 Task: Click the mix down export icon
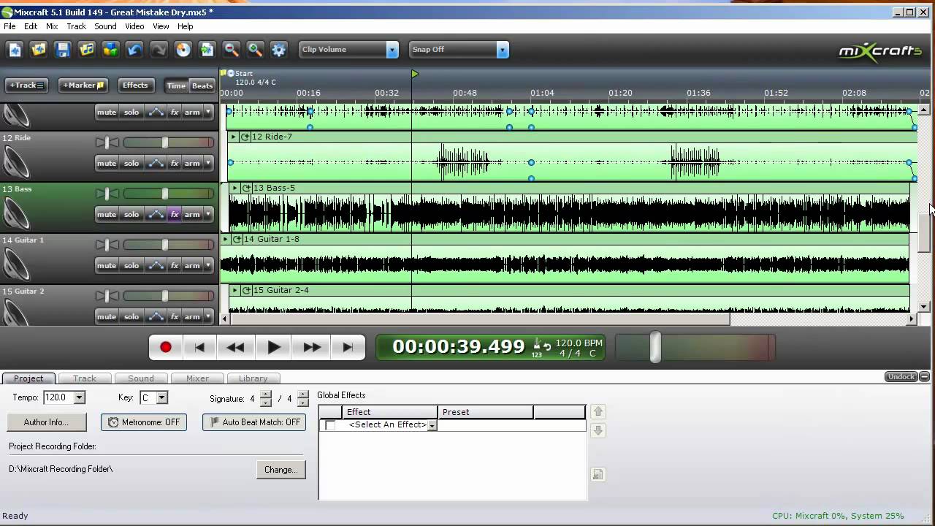(x=207, y=50)
